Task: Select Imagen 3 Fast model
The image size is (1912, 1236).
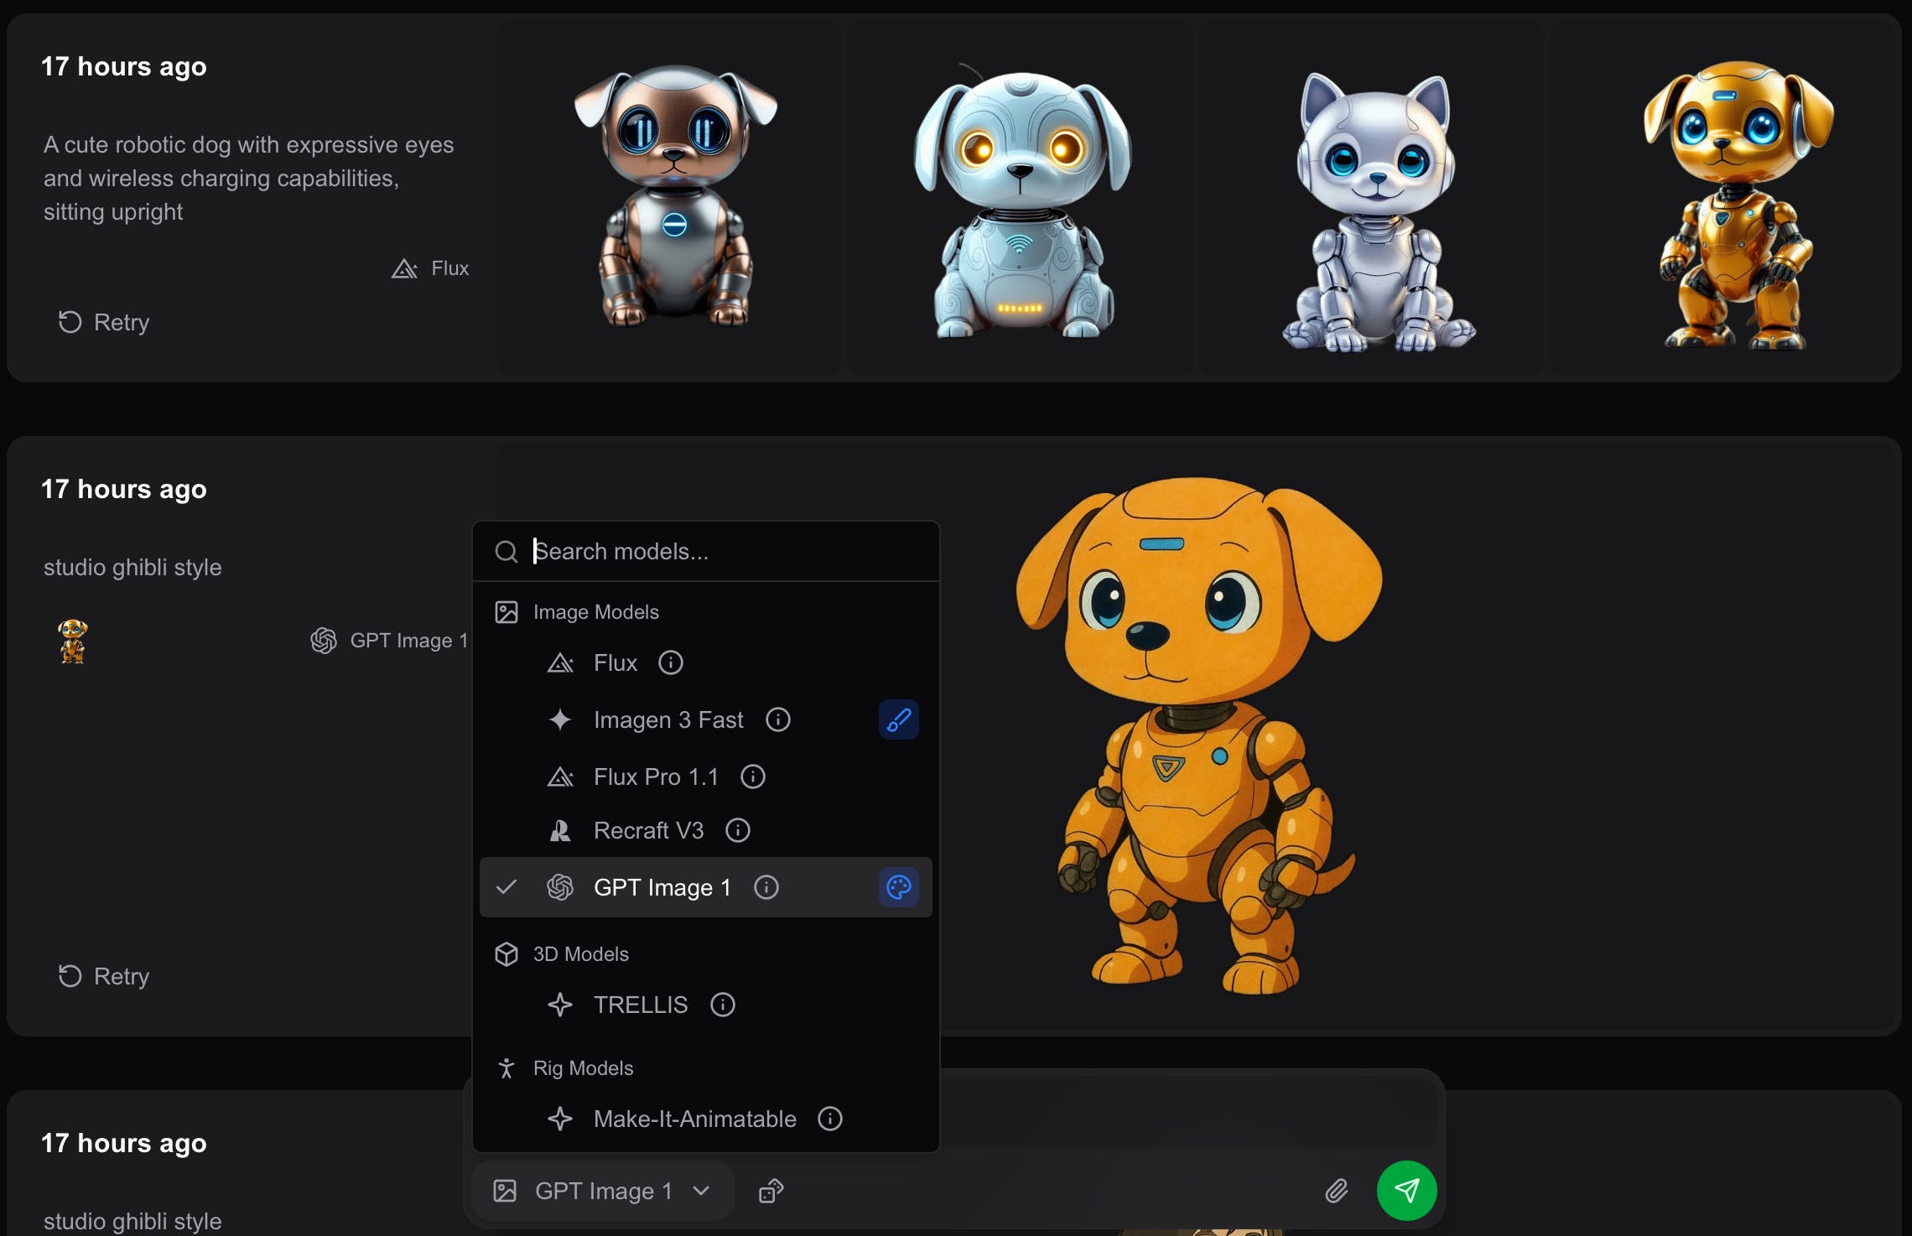Action: coord(668,719)
